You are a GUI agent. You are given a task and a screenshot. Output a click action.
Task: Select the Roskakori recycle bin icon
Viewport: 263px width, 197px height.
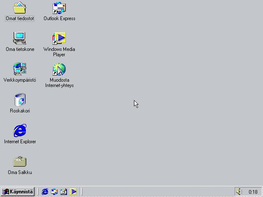[x=20, y=100]
